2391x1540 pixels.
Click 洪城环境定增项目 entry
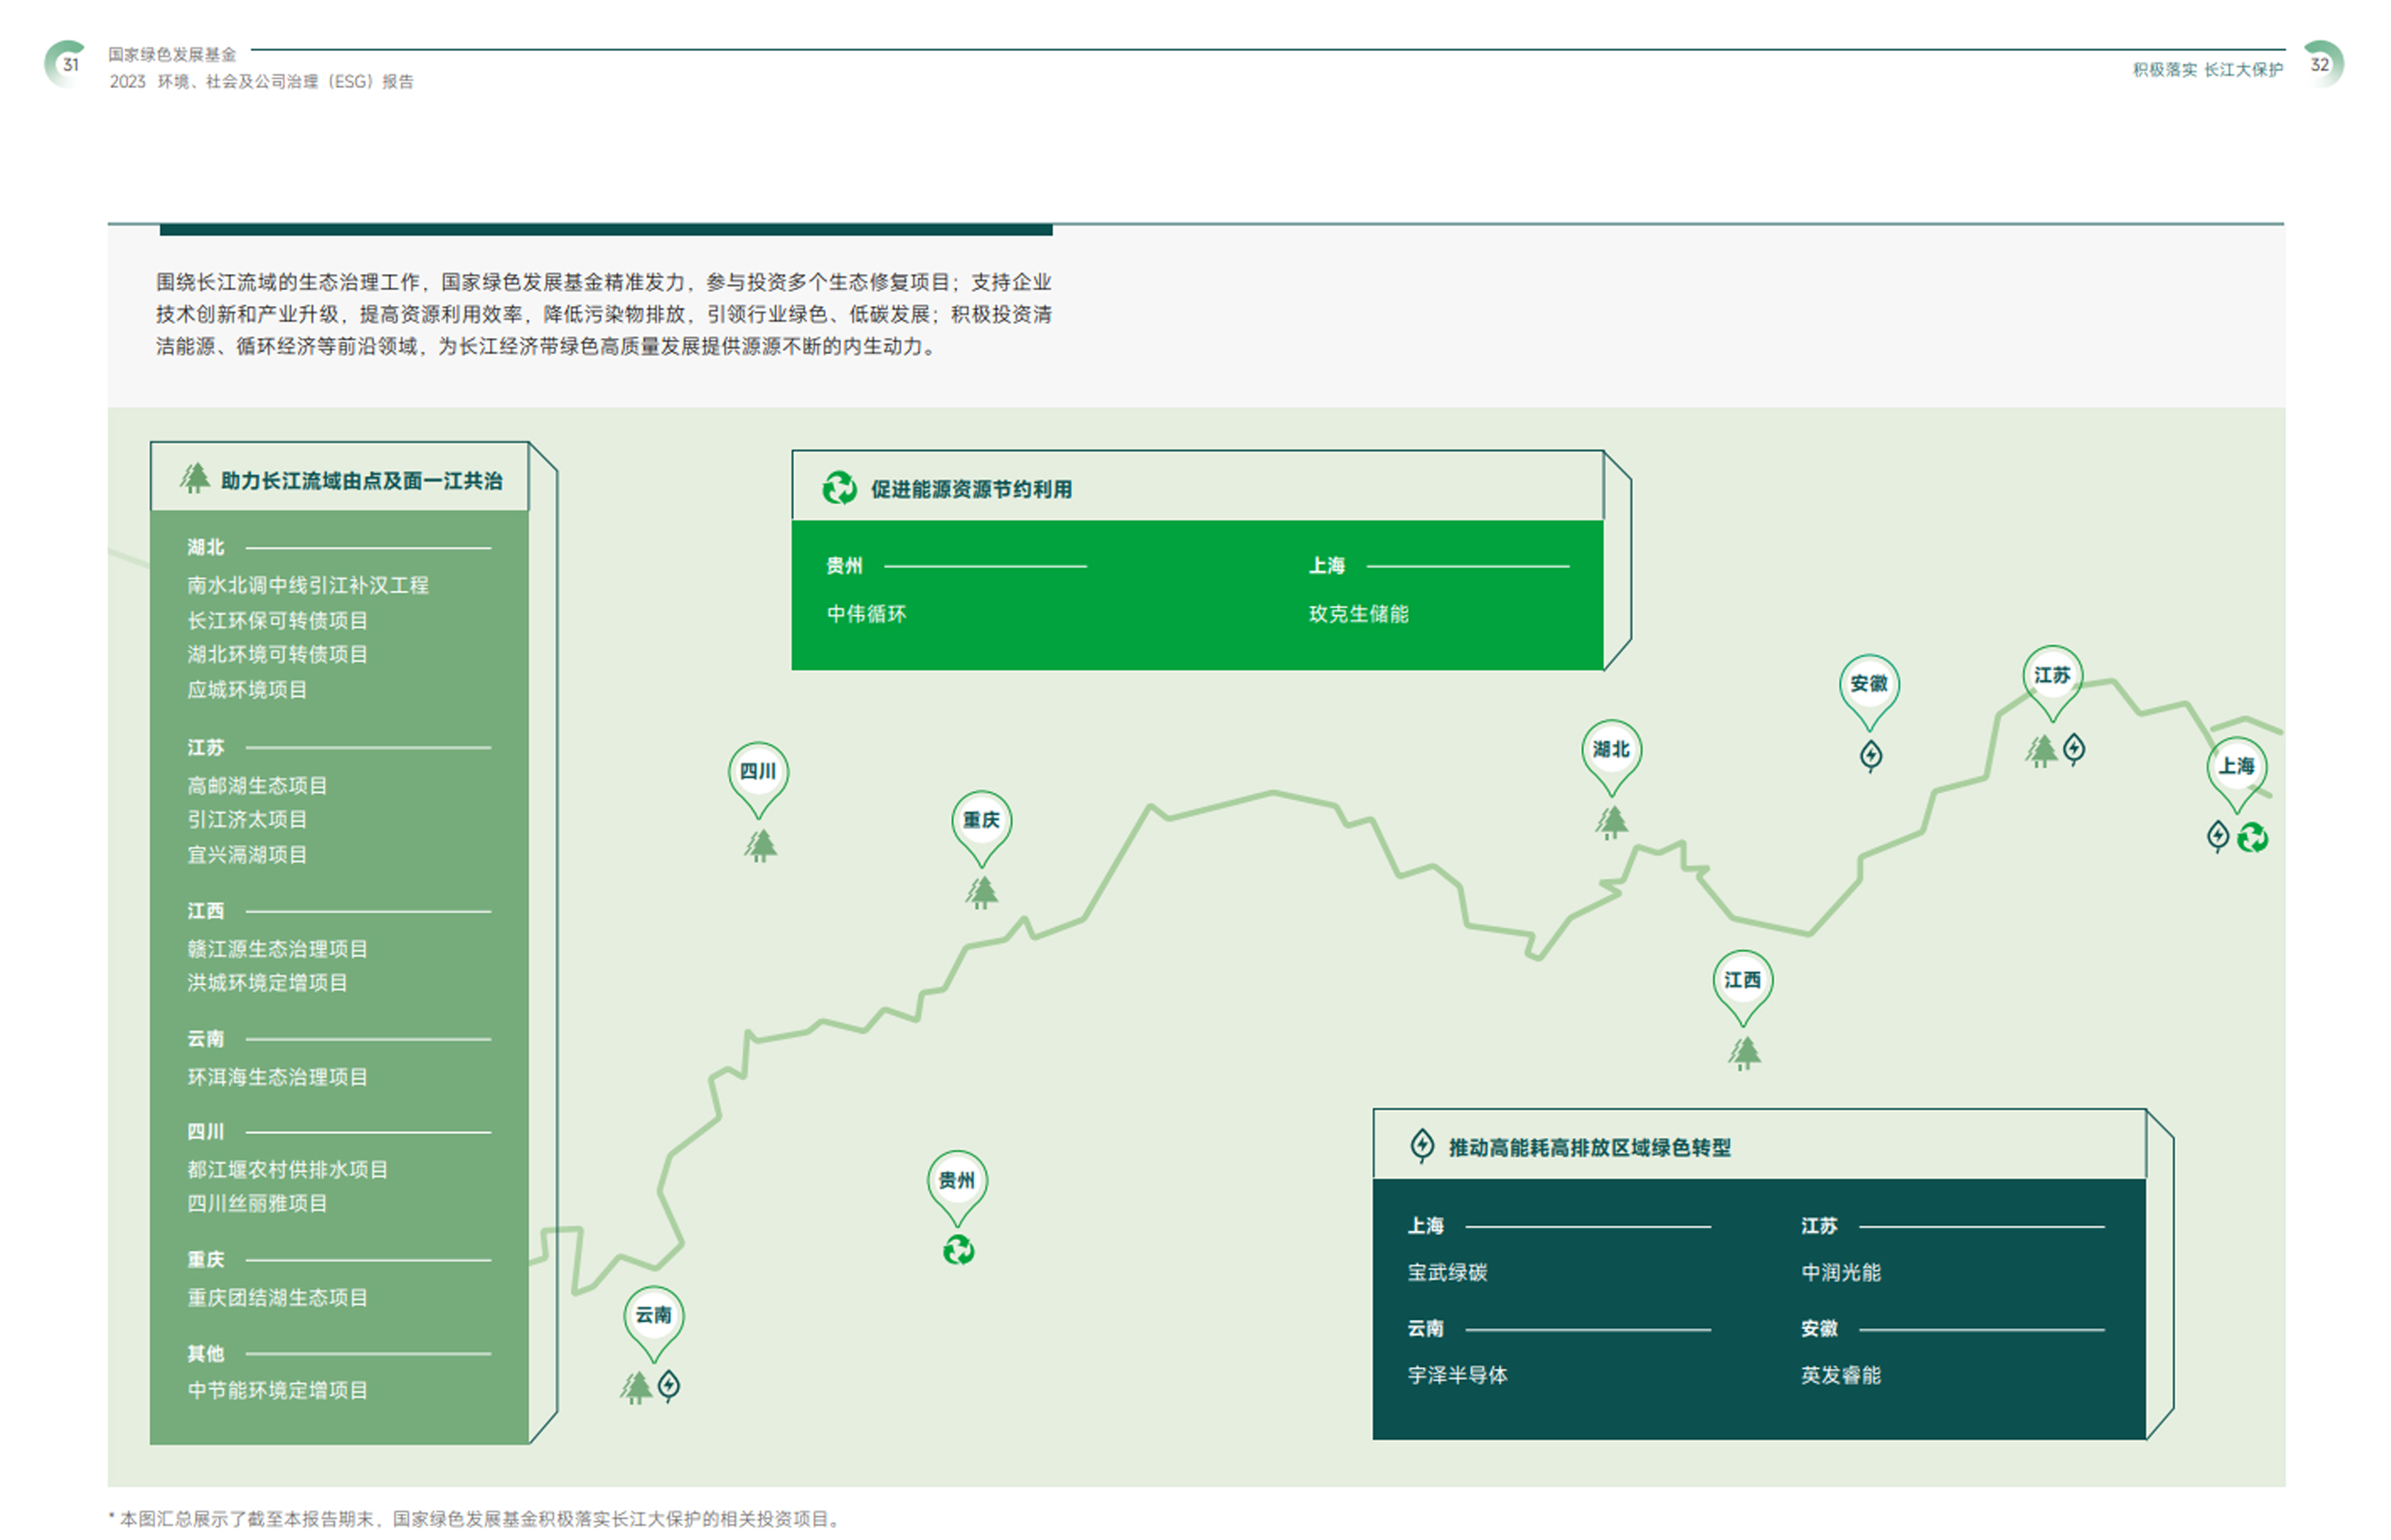[x=267, y=982]
